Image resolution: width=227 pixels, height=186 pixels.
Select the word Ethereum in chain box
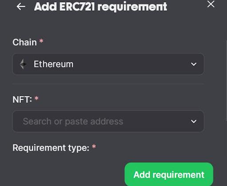54,64
